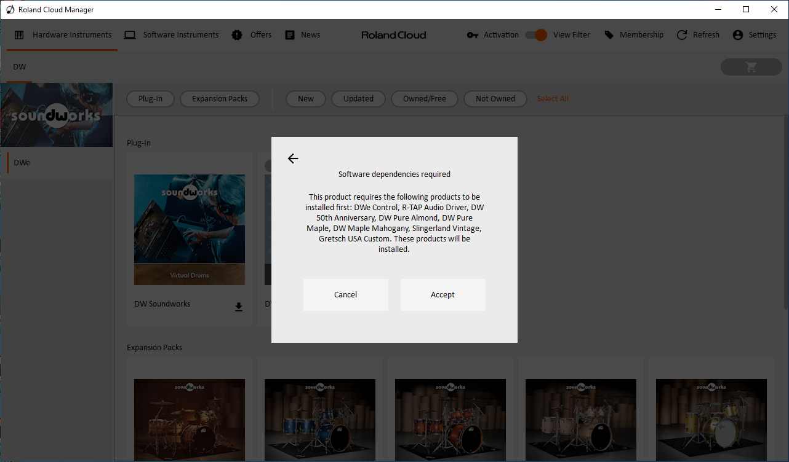Open the DW Soundworks Virtual Drums thumbnail
The height and width of the screenshot is (462, 789).
[190, 230]
